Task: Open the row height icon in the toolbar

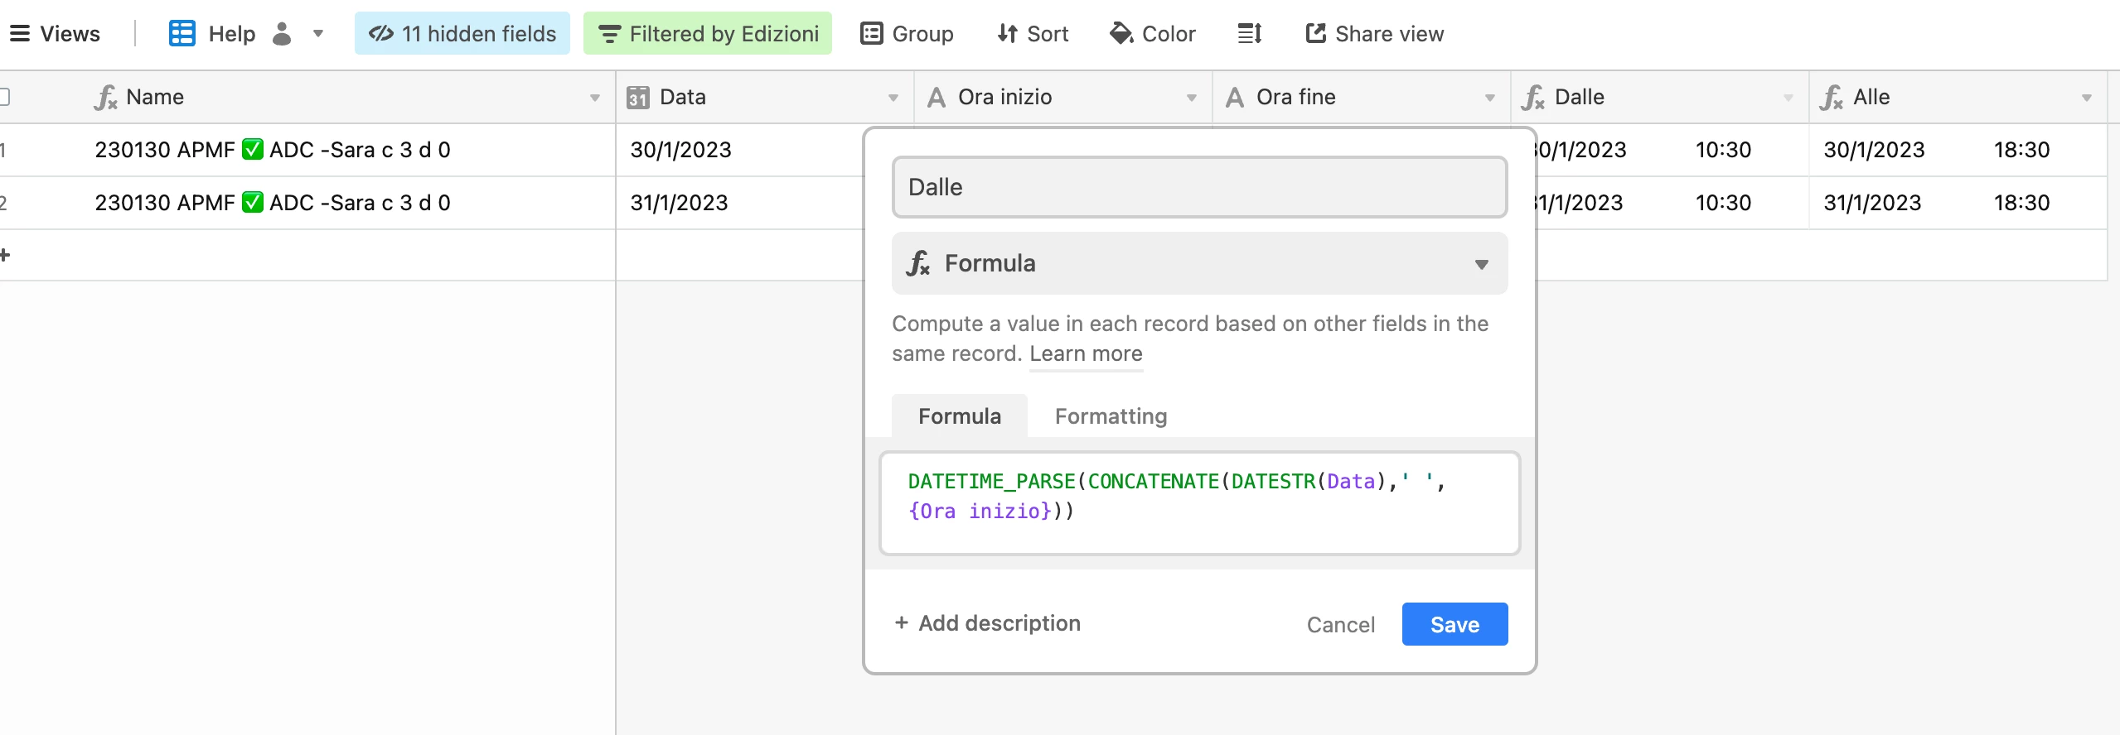Action: (x=1250, y=34)
